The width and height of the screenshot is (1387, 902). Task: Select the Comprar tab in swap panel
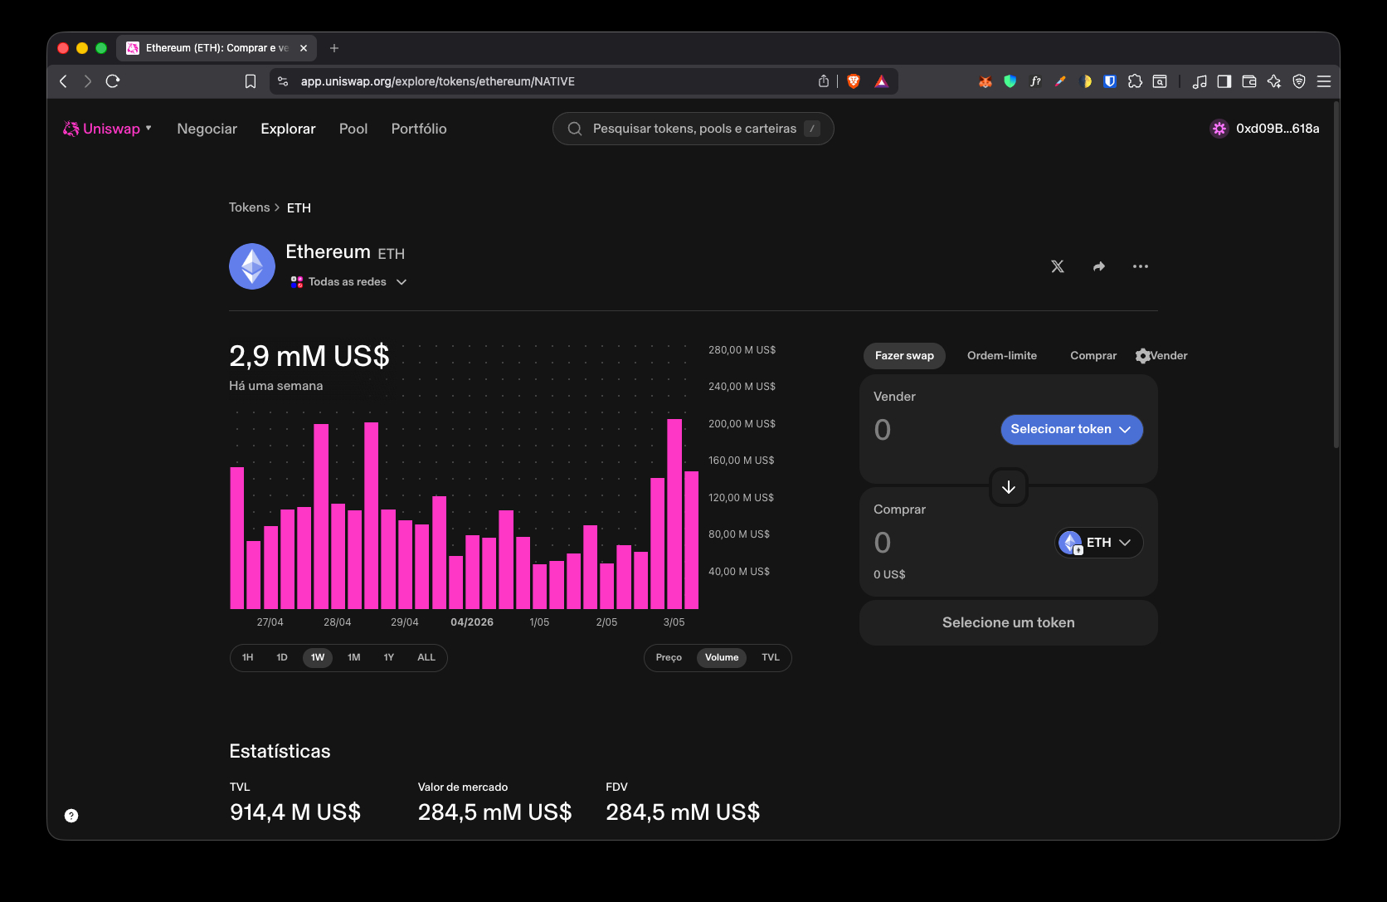tap(1093, 356)
